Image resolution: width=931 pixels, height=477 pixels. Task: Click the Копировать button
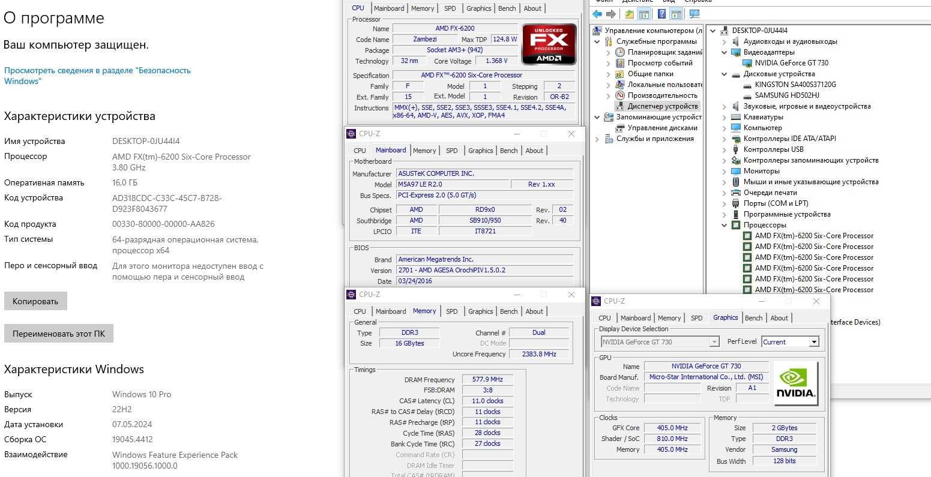35,301
